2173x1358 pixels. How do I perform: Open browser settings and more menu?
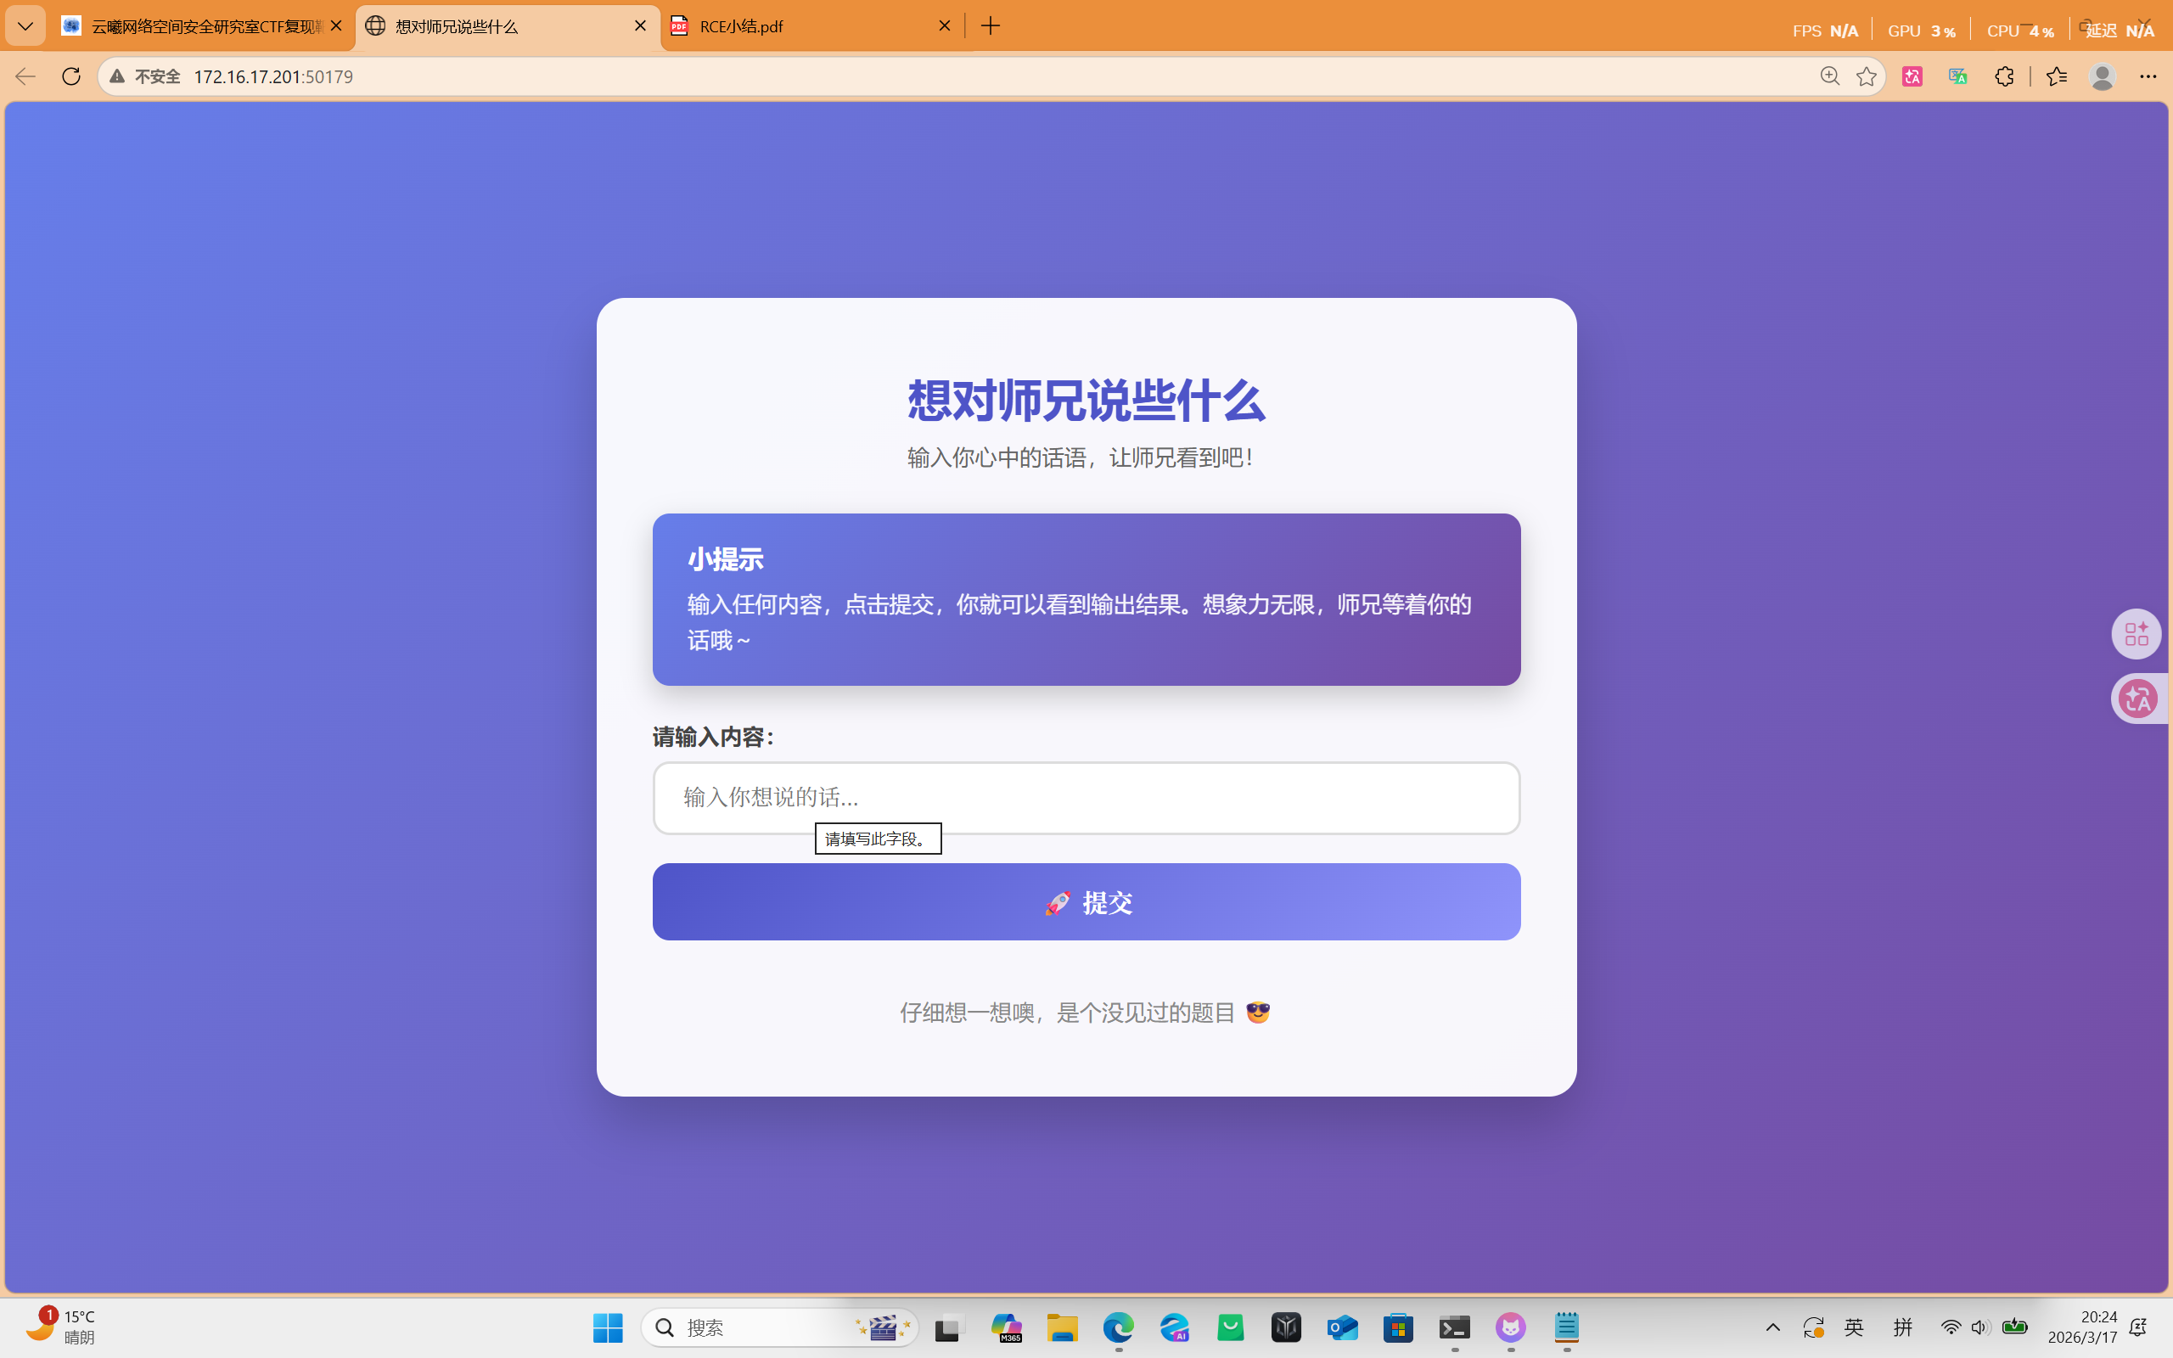2148,76
